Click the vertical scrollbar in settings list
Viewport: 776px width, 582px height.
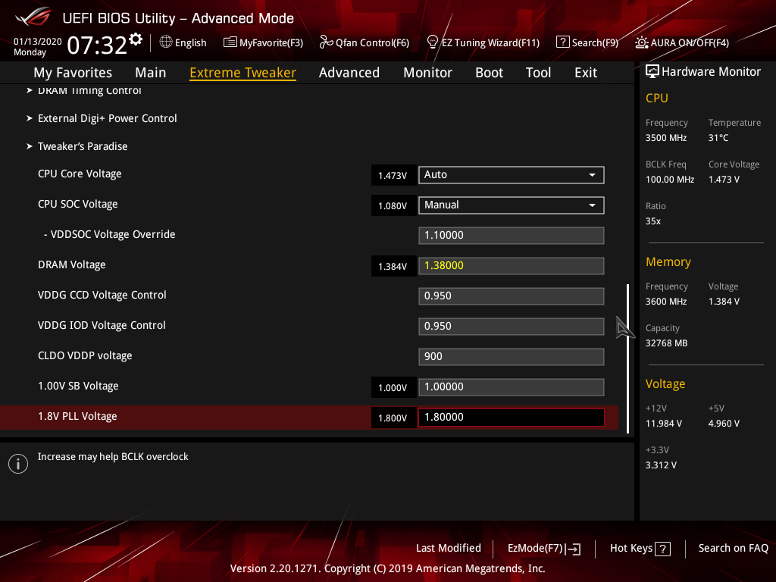click(x=628, y=358)
